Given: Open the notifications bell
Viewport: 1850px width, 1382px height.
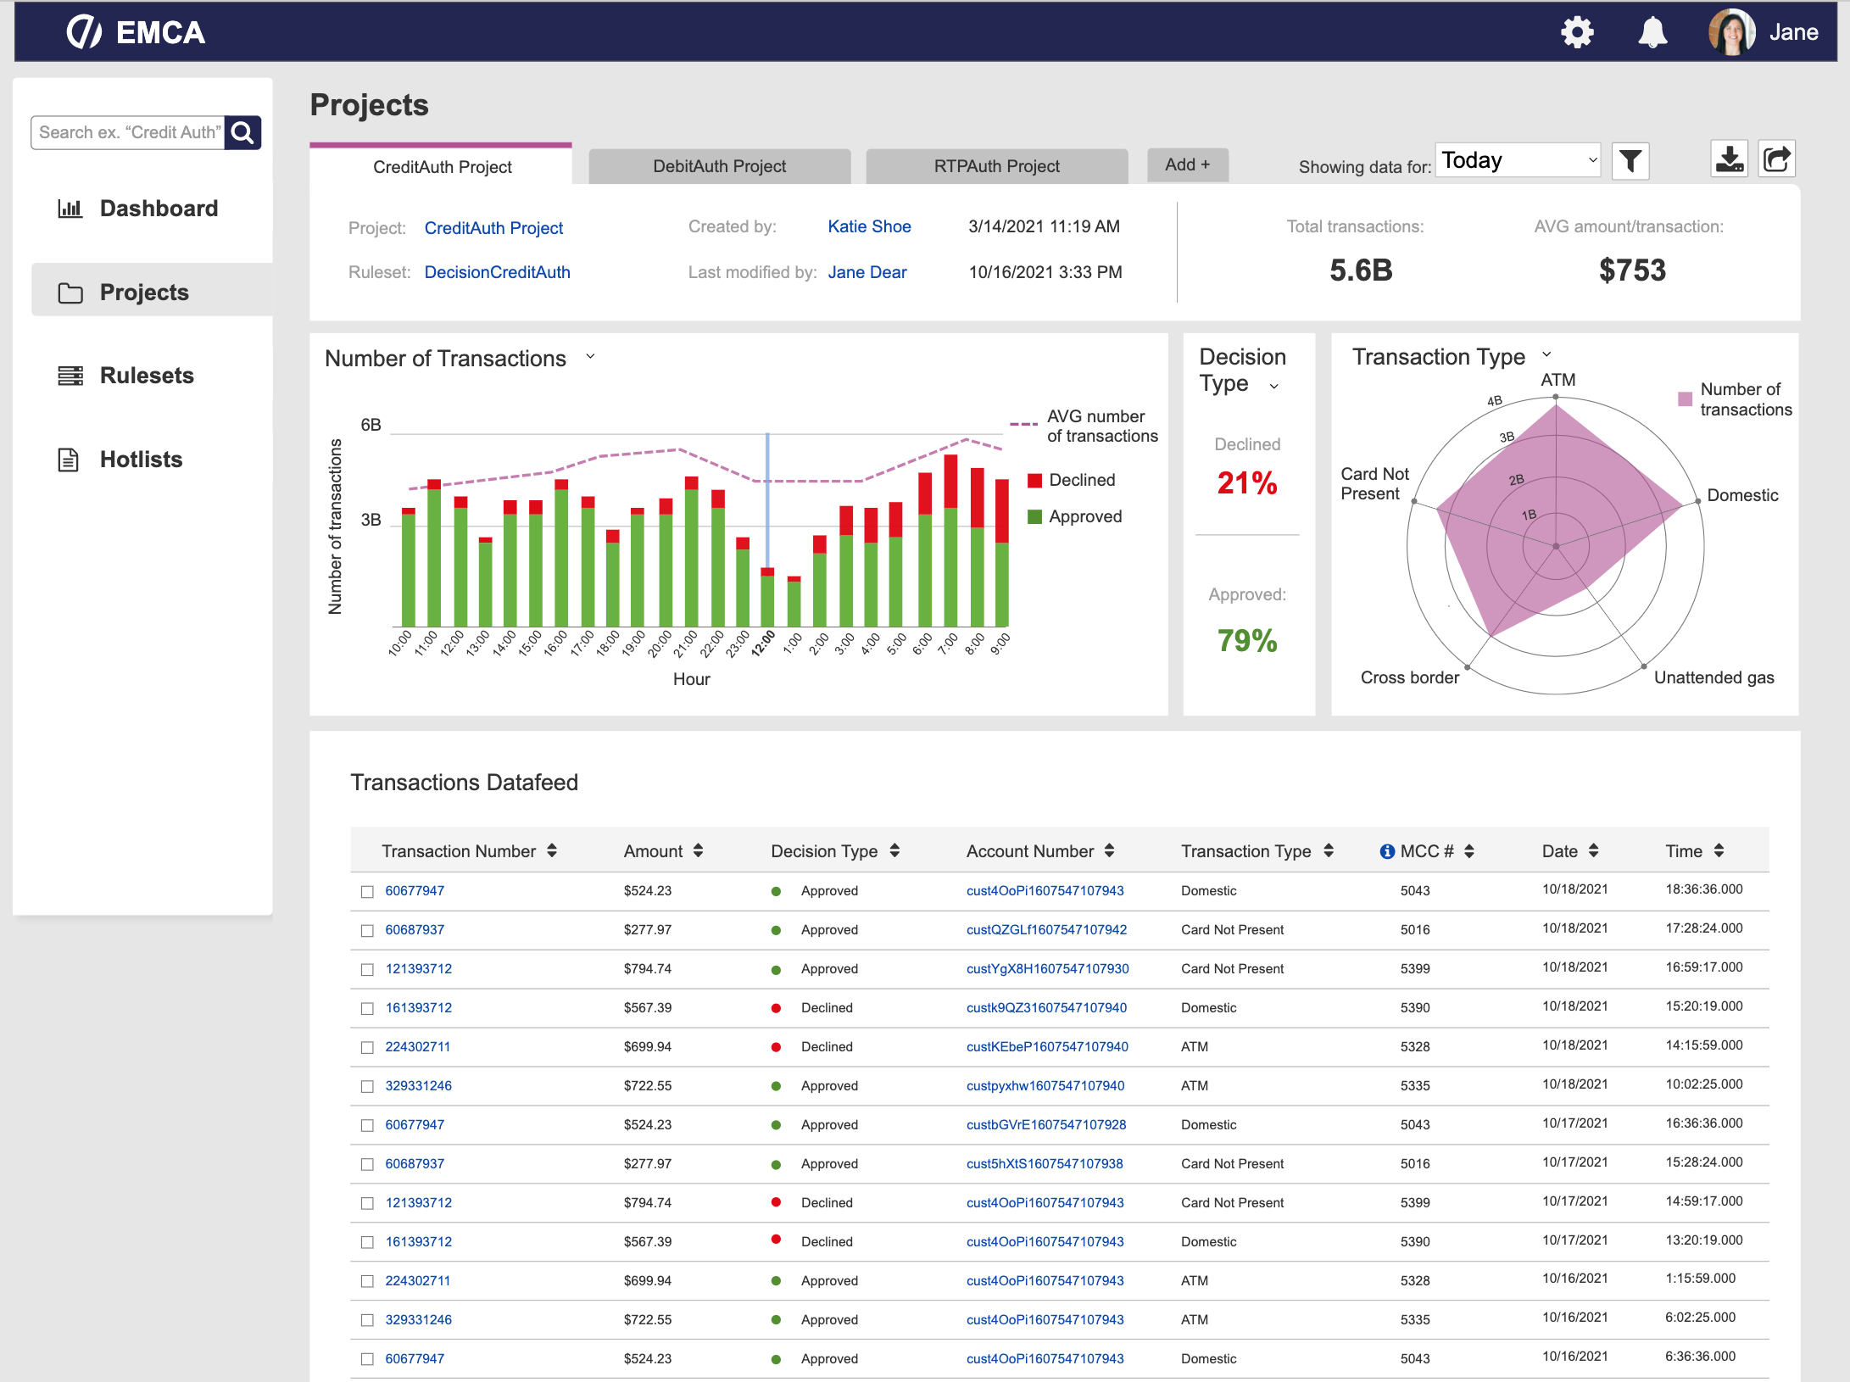Looking at the screenshot, I should [x=1652, y=32].
